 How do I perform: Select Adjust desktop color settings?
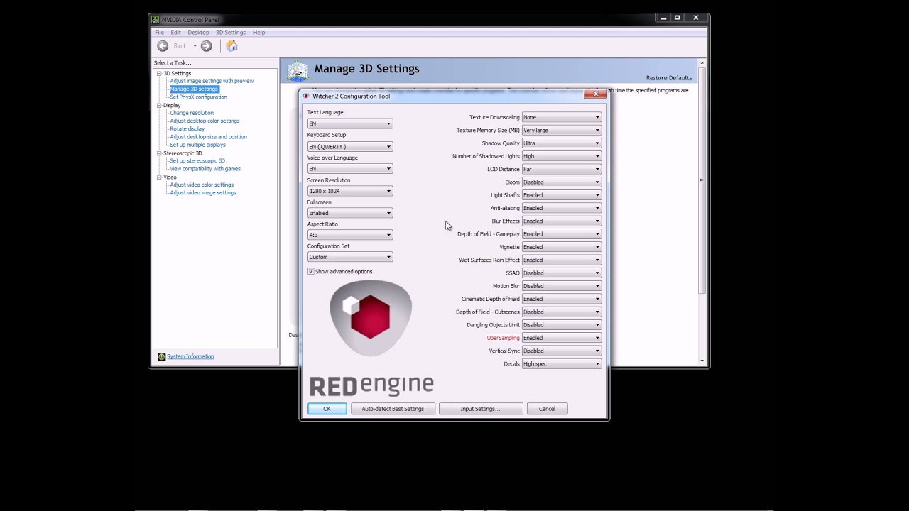pos(205,121)
